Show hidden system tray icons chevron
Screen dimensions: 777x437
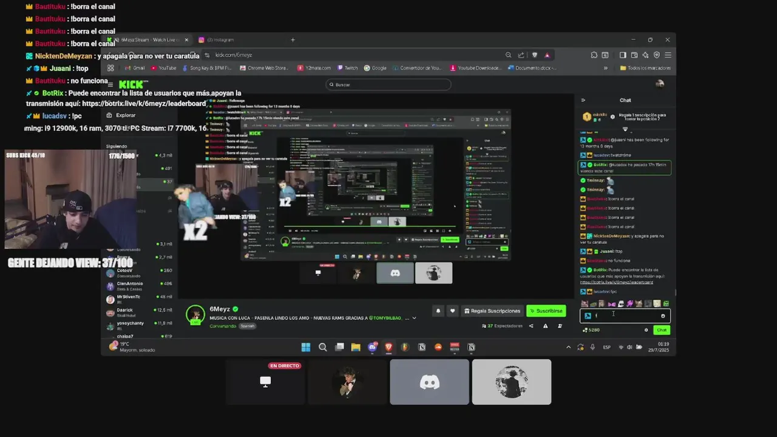(x=568, y=347)
